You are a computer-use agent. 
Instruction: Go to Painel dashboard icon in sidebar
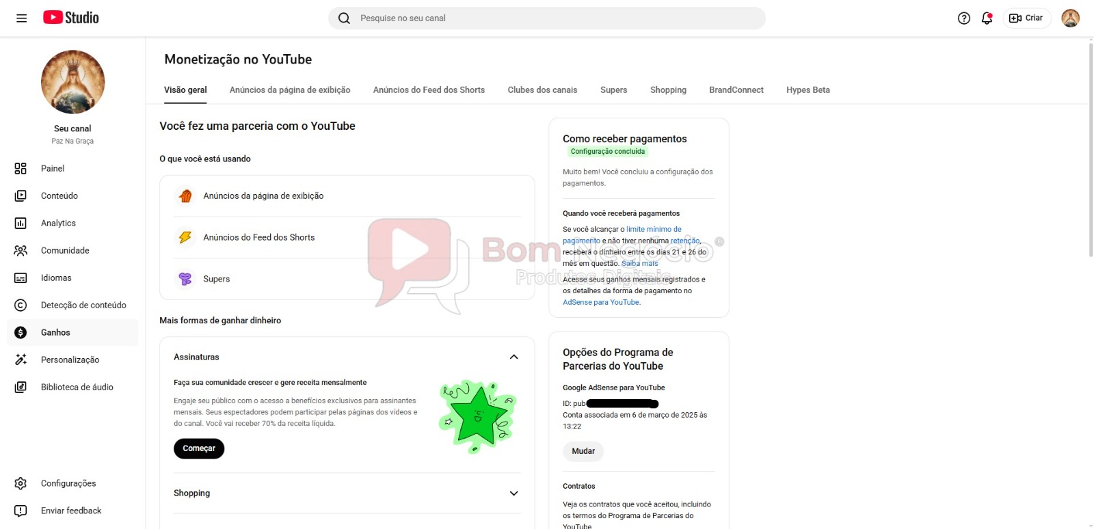point(21,169)
